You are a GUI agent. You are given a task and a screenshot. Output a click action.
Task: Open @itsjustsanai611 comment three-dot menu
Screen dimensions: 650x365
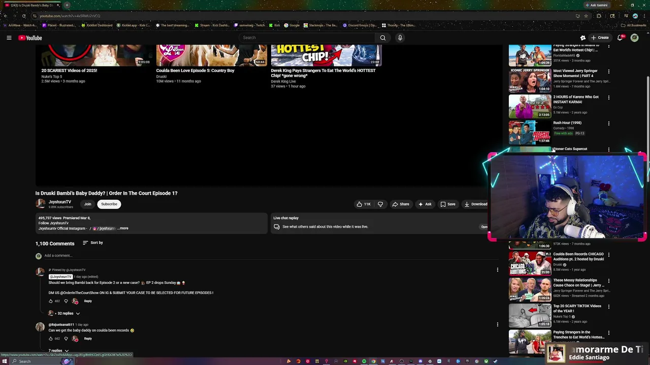coord(498,324)
